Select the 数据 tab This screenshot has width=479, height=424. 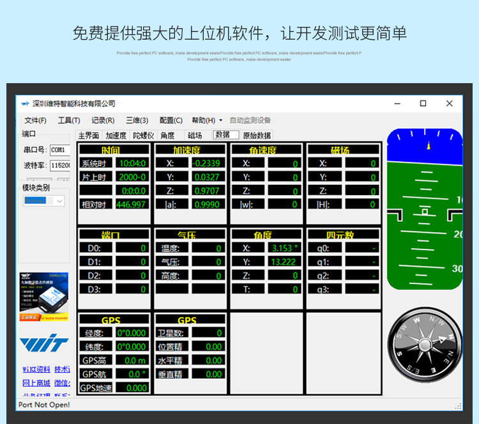pos(225,134)
